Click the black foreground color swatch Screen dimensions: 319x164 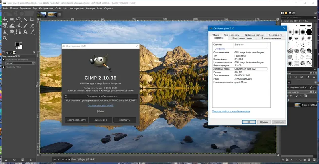point(17,44)
